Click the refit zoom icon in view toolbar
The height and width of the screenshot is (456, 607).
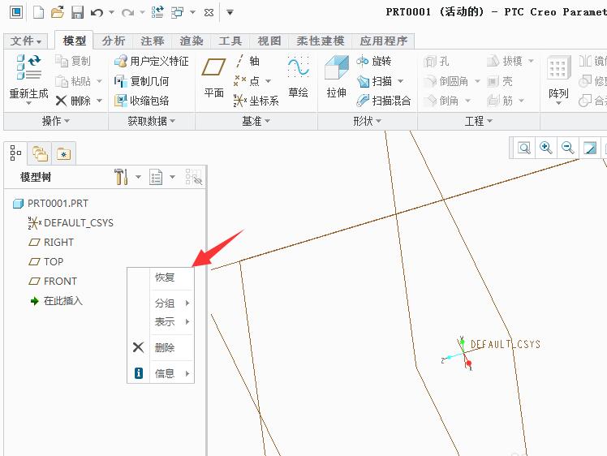524,148
